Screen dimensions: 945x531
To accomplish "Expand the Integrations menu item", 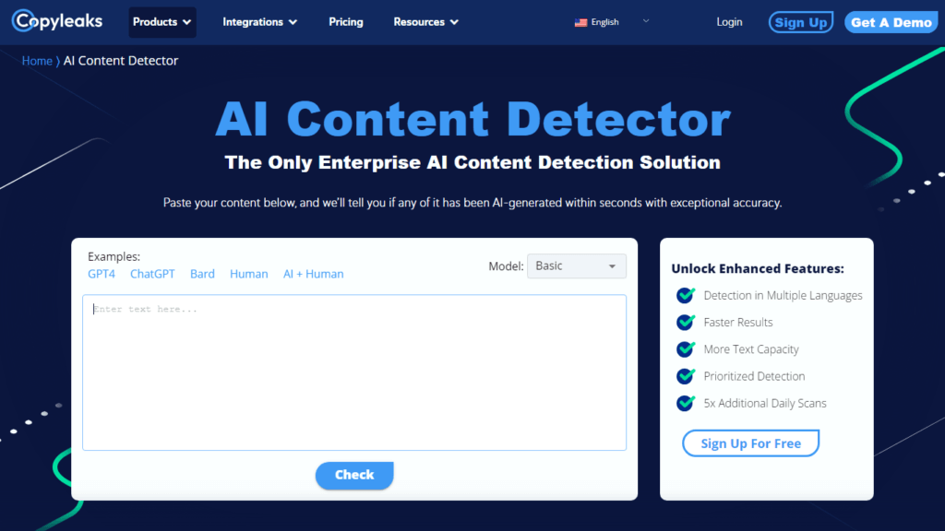I will coord(259,21).
